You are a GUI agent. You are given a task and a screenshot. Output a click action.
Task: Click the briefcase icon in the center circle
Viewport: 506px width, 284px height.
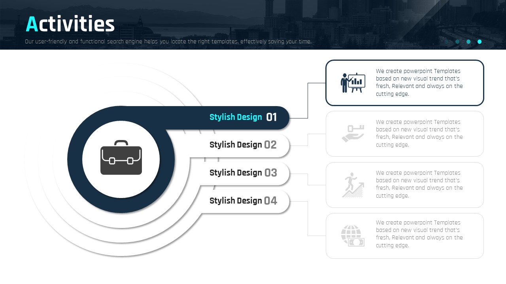[121, 158]
